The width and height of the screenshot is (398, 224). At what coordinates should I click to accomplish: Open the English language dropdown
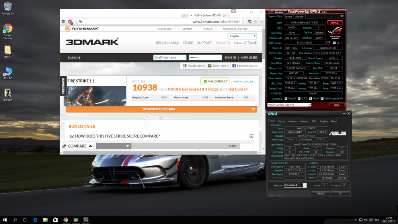(242, 36)
